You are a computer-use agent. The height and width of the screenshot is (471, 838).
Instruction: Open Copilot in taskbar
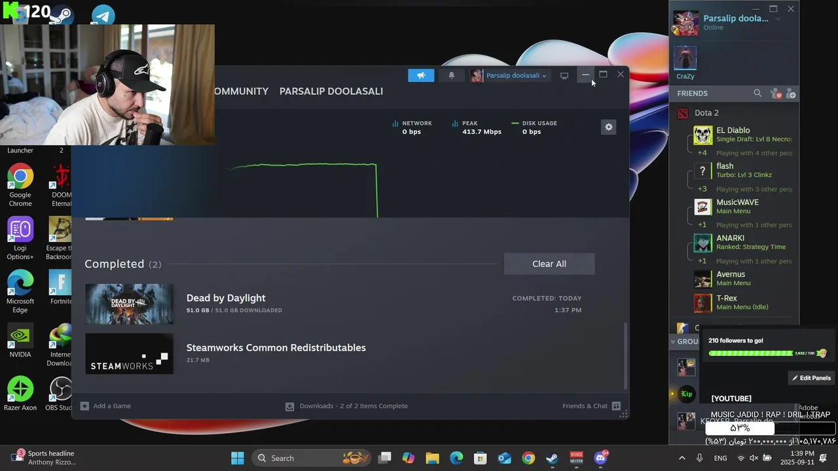tap(409, 458)
